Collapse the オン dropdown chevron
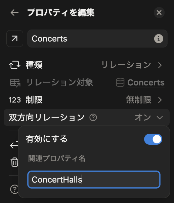The height and width of the screenshot is (203, 174). pyautogui.click(x=160, y=118)
